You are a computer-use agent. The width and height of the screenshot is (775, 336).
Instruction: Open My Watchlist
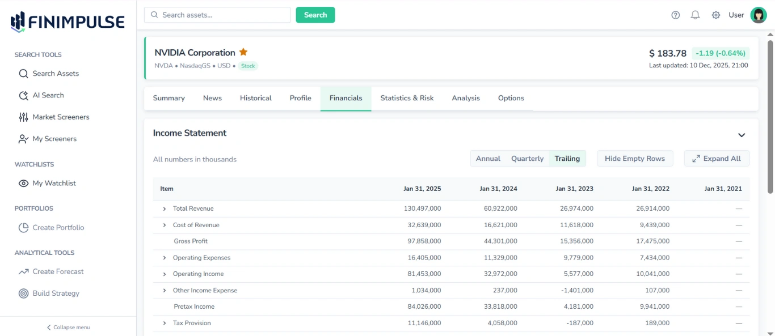53,183
